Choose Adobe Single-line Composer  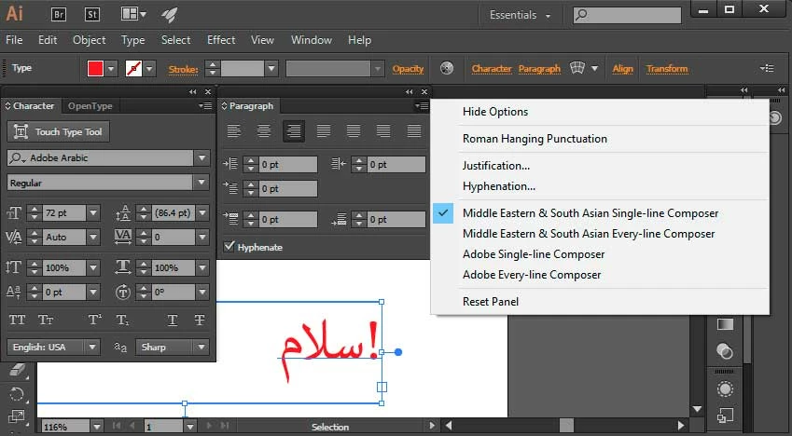pos(534,254)
